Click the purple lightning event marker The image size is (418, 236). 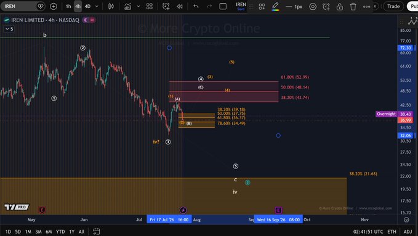[x=183, y=210]
